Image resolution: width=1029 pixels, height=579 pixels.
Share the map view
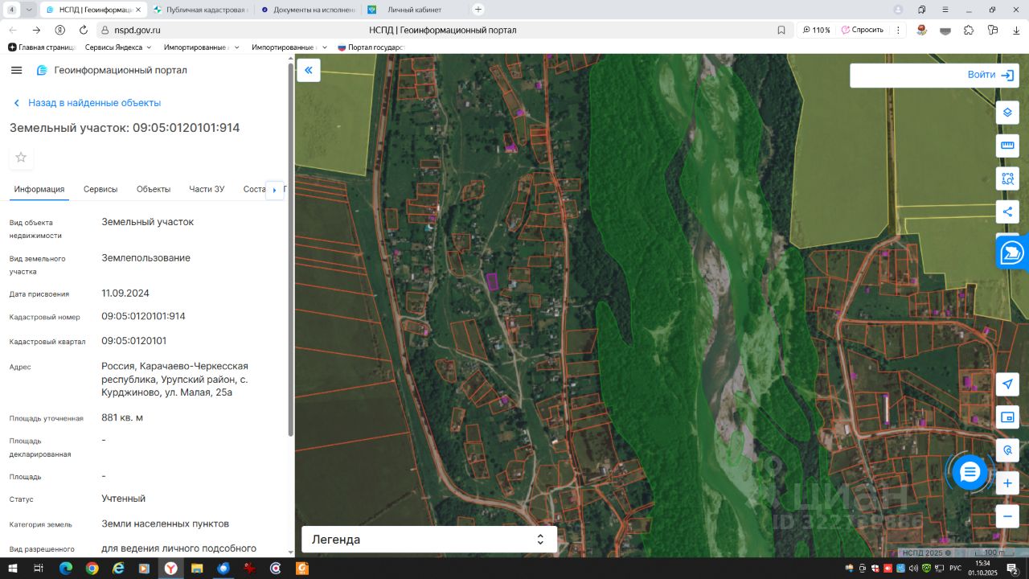(x=1007, y=212)
